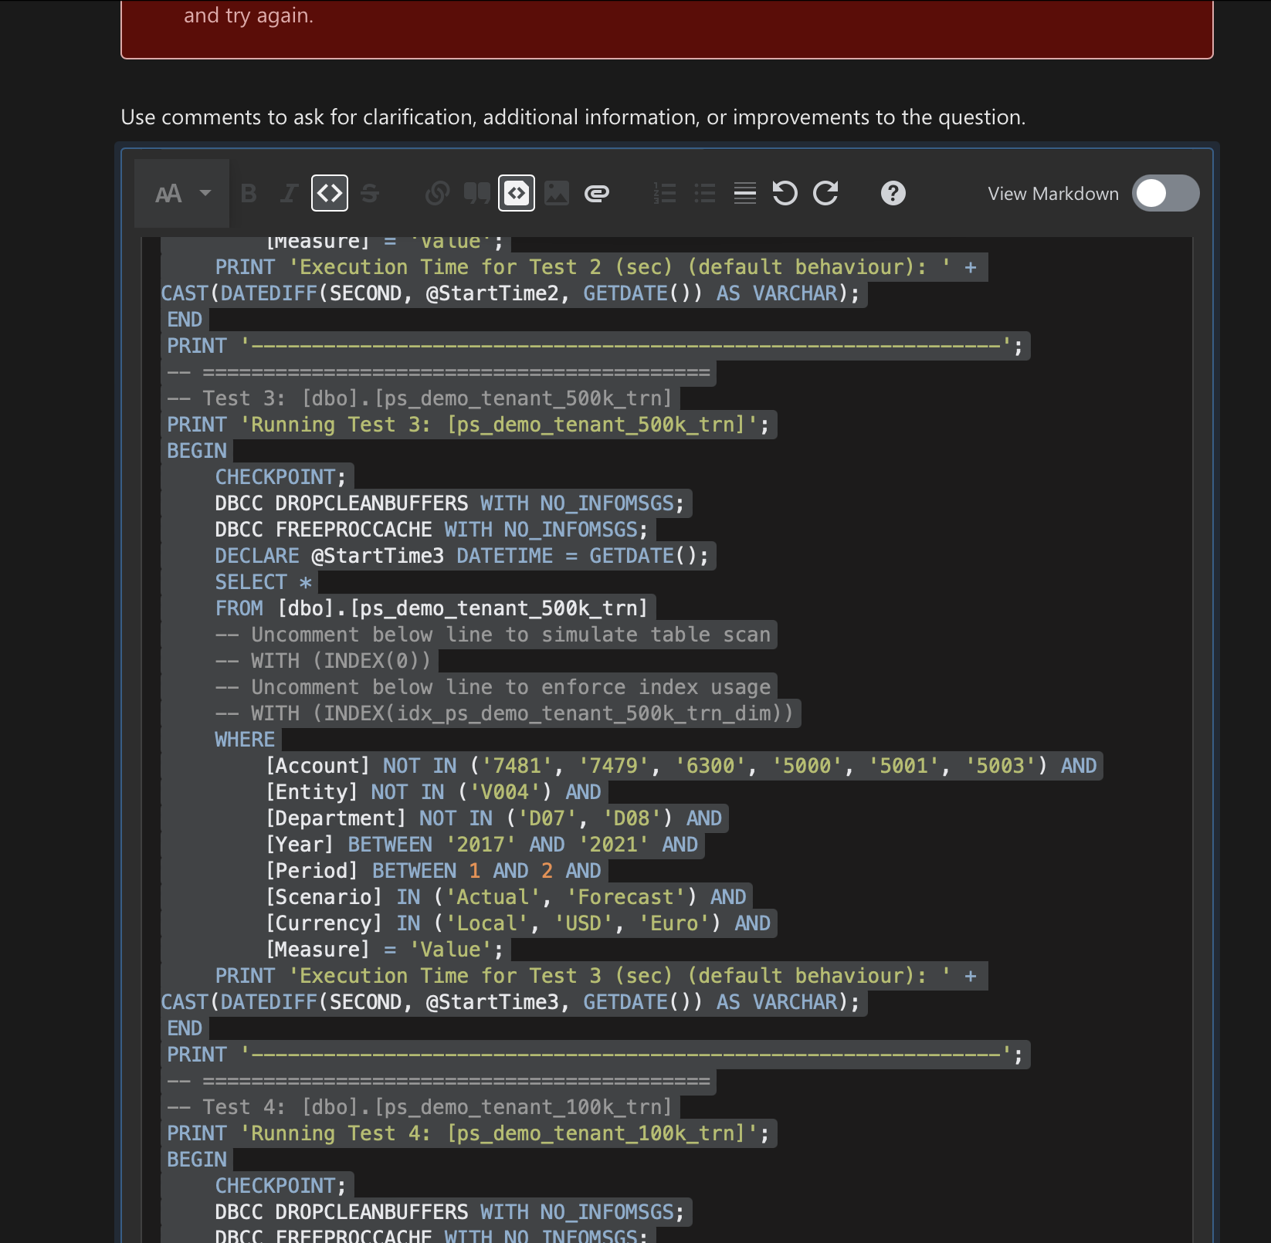Click the 'Running Test 4' PRINT line
The width and height of the screenshot is (1271, 1243).
point(469,1133)
